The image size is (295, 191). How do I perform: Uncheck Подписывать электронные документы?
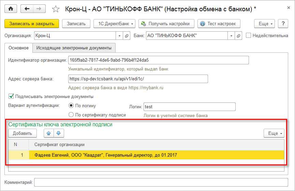[x=11, y=96]
